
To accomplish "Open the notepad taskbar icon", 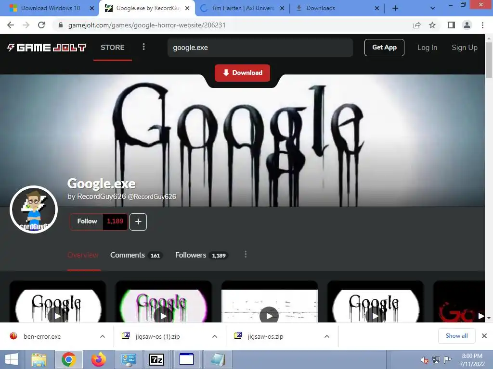I will pyautogui.click(x=218, y=359).
